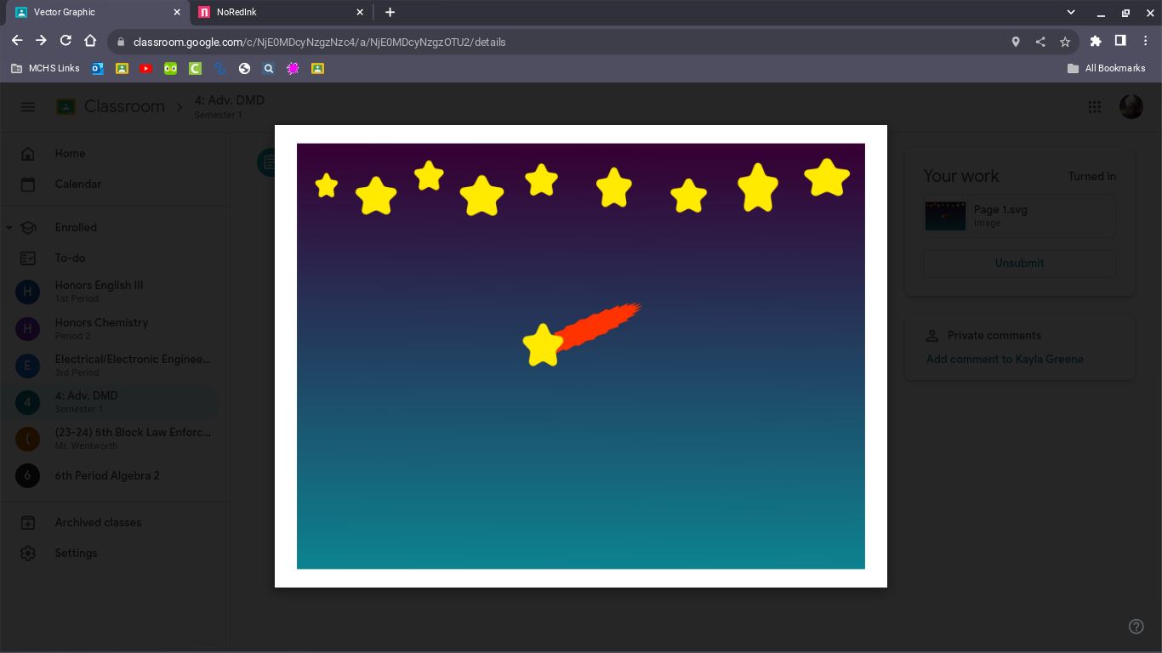Open the YouTube bookmark
1162x653 pixels.
(x=146, y=68)
